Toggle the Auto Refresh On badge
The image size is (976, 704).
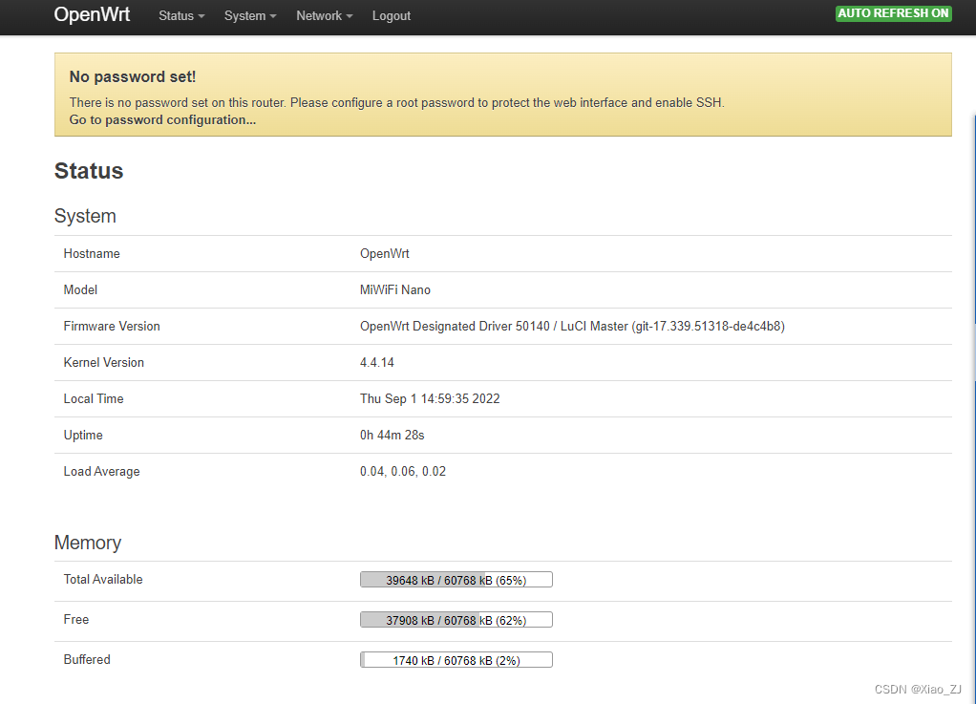pyautogui.click(x=893, y=13)
